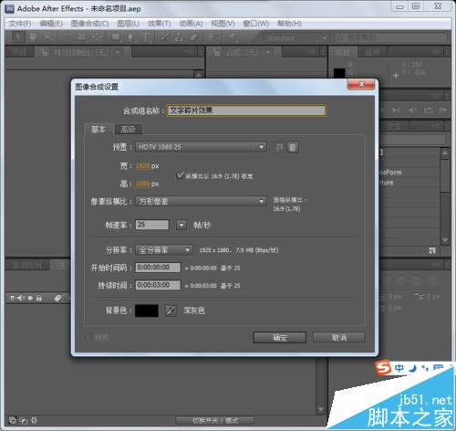This screenshot has width=456, height=431.
Task: Click the Sogou soft keyboard icon
Action: [x=438, y=368]
